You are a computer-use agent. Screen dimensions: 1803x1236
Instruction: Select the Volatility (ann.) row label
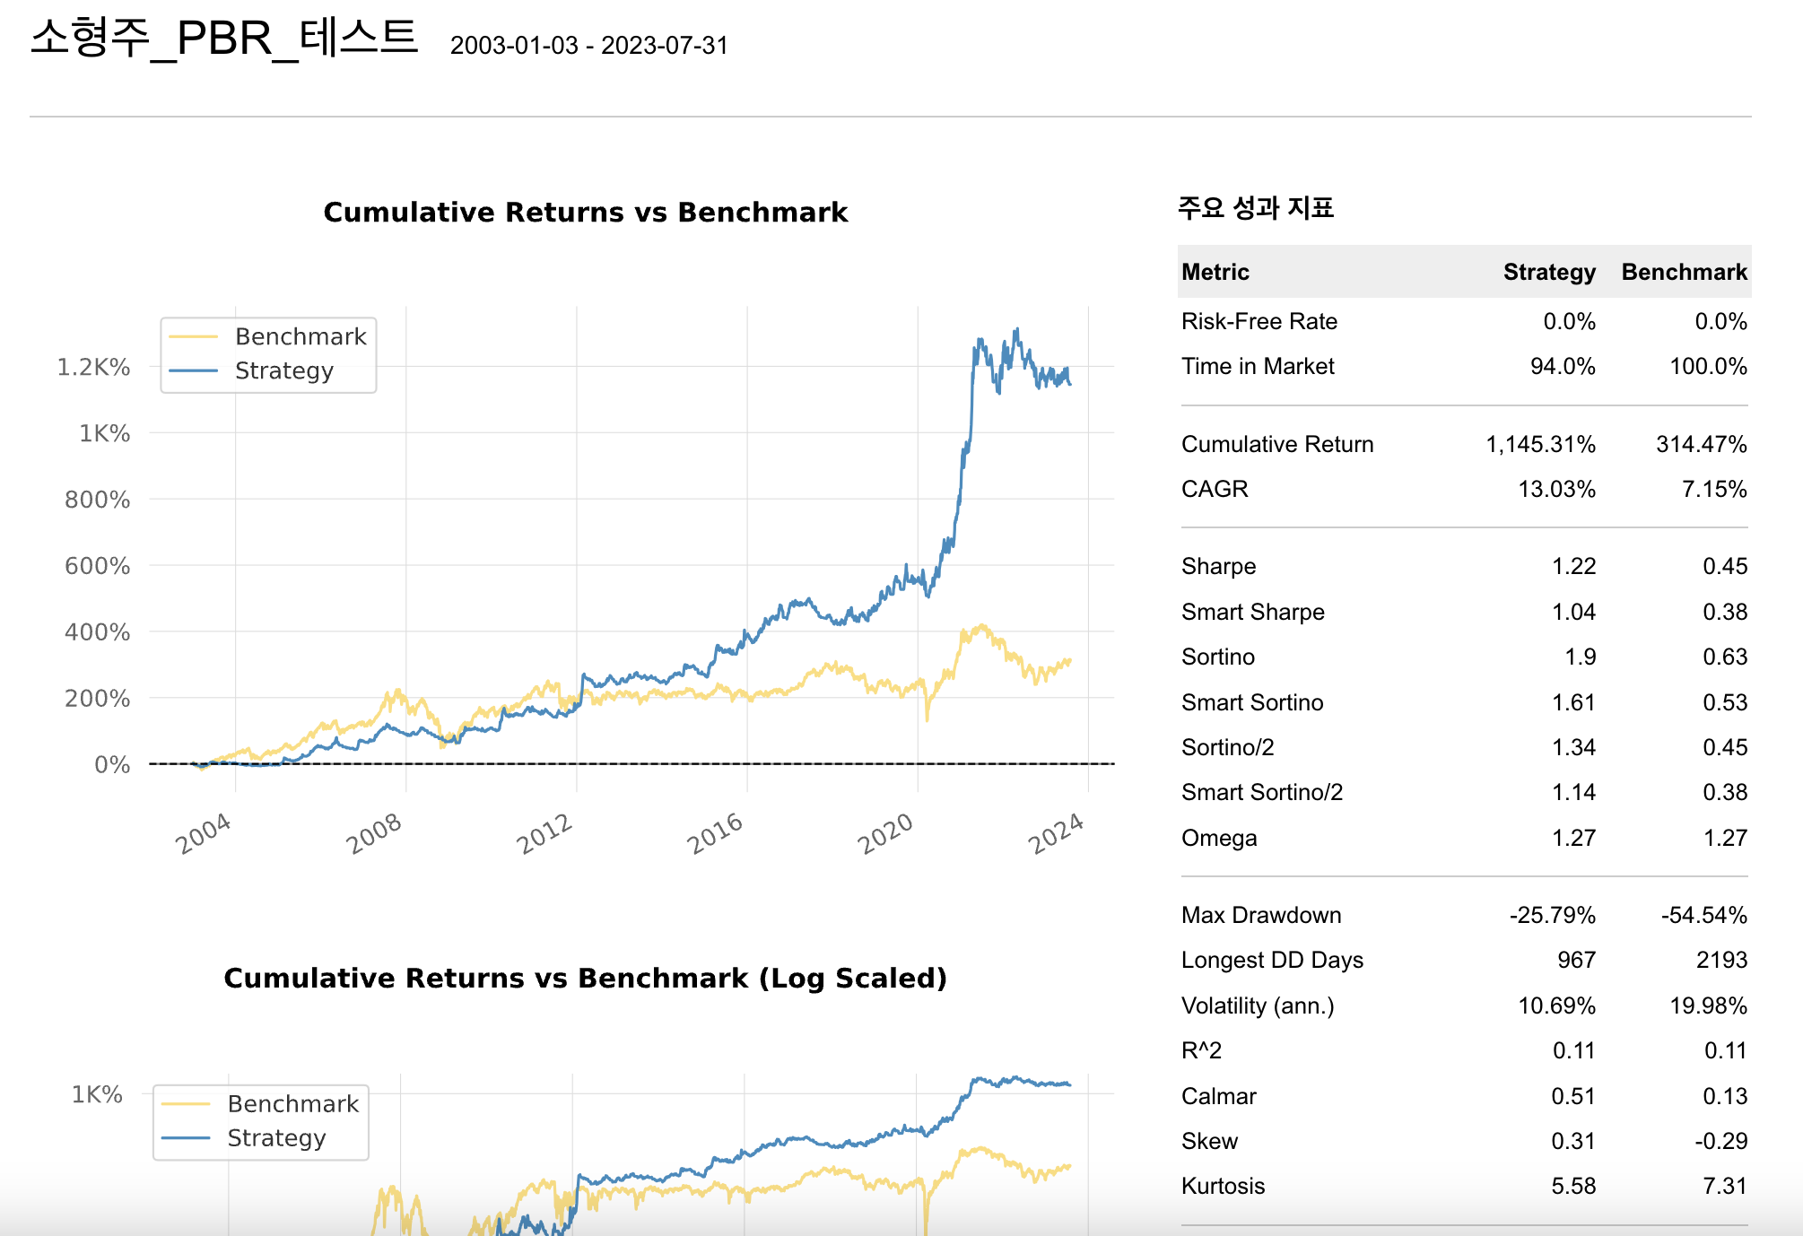(x=1258, y=1005)
